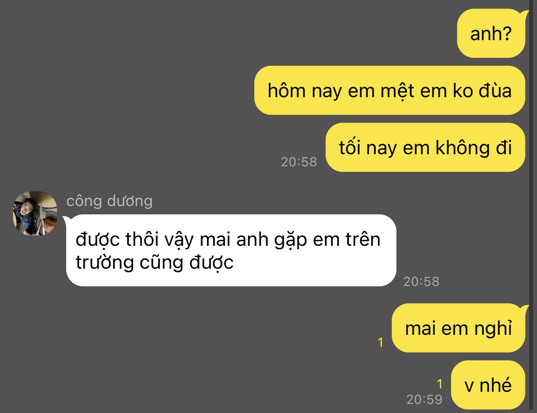Select công dương's white reply bubble

pyautogui.click(x=231, y=250)
